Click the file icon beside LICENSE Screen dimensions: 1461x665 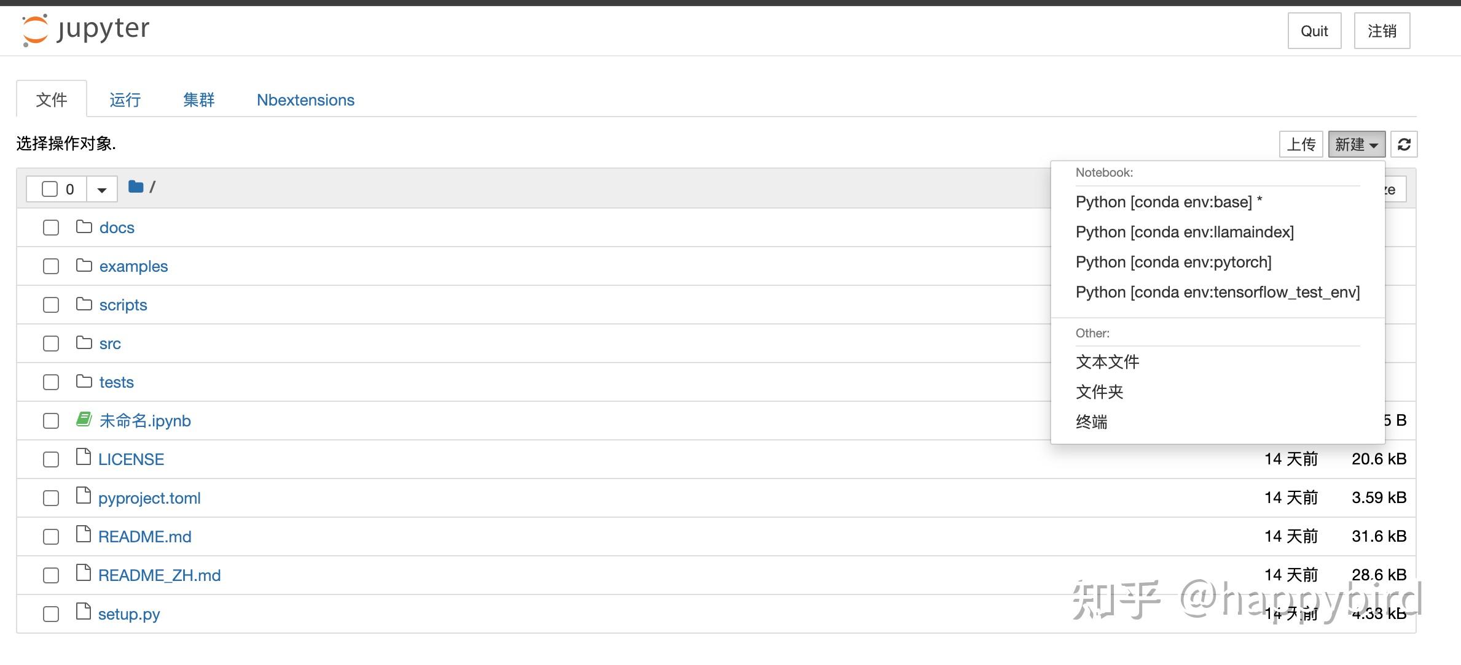[x=83, y=458]
